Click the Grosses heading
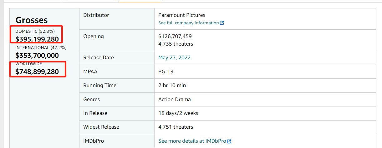 [x=32, y=20]
